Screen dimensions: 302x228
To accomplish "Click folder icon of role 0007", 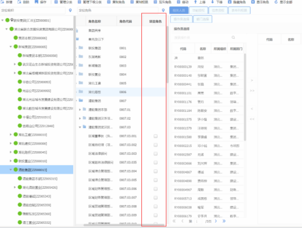I will click(x=81, y=100).
